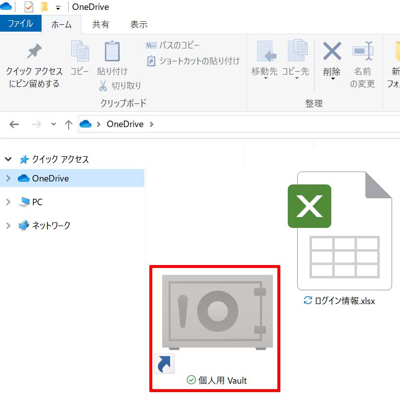
Task: Switch to the ホーム tab
Action: pyautogui.click(x=61, y=25)
